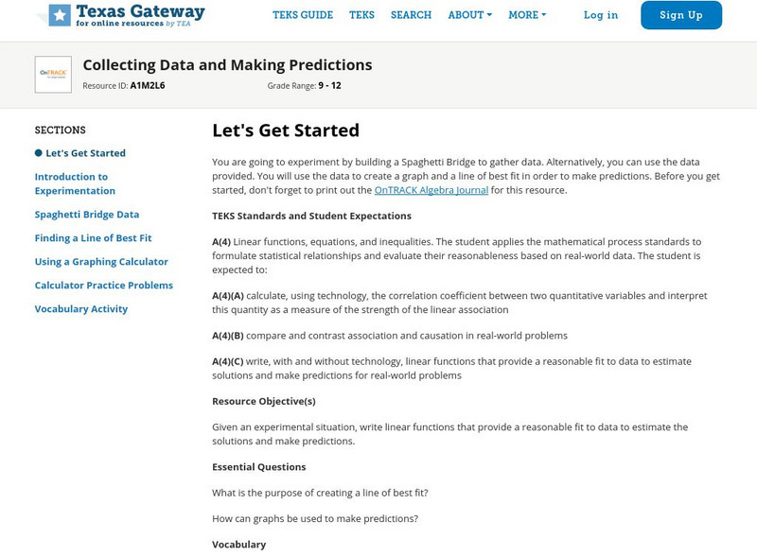Click the Texas Gateway star logo

59,15
